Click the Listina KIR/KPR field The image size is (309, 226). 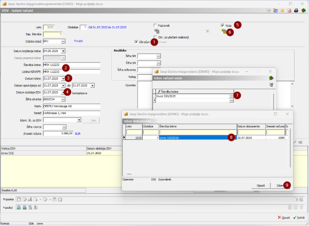71,72
